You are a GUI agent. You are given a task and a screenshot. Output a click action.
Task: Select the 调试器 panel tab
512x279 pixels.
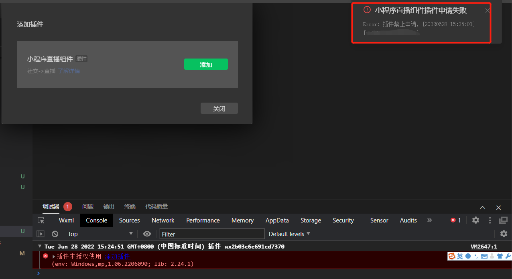pos(51,207)
